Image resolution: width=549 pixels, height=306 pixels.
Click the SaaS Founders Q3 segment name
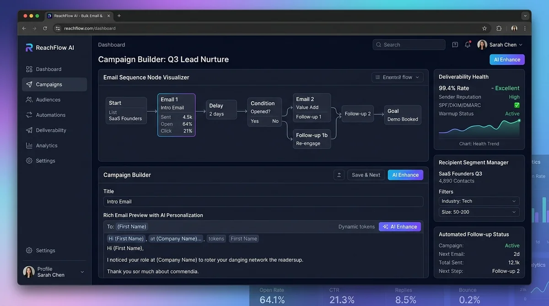(460, 174)
